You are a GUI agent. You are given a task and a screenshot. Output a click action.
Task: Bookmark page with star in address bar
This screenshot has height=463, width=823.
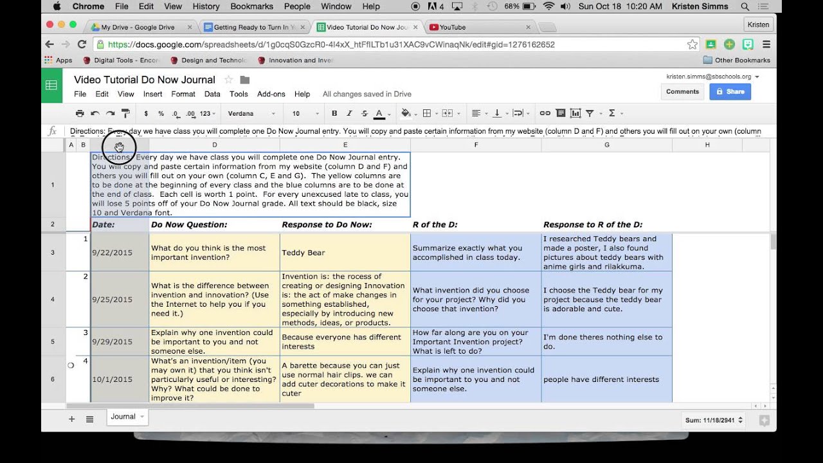tap(692, 44)
